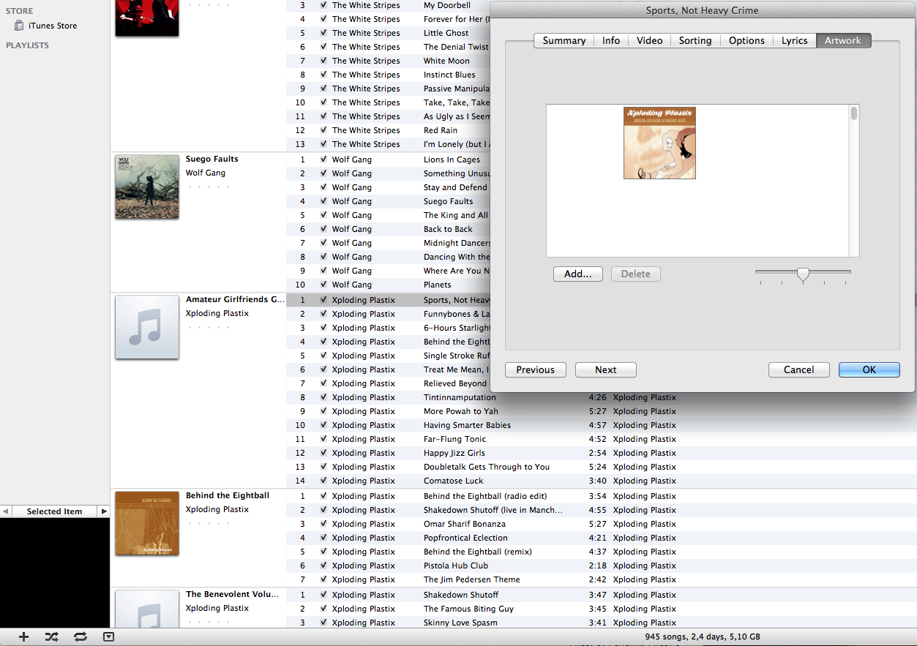The width and height of the screenshot is (917, 646).
Task: Select the track Back to Back
Action: click(x=448, y=229)
